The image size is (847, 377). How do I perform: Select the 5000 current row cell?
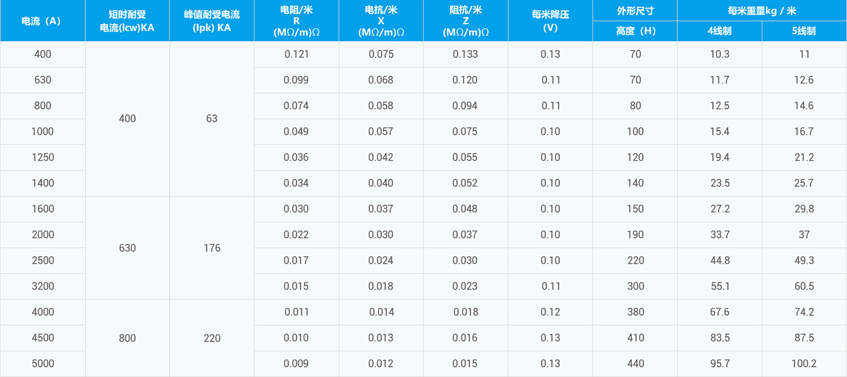(x=43, y=364)
